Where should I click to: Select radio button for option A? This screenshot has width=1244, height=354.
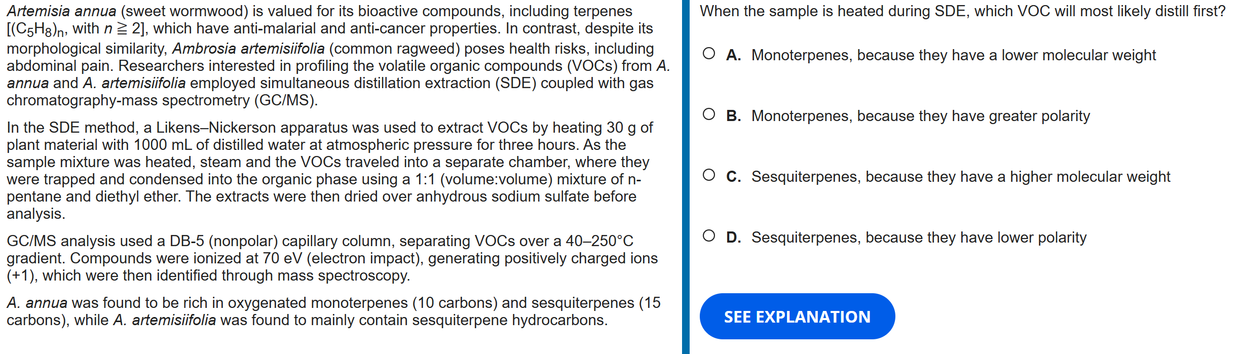point(709,54)
